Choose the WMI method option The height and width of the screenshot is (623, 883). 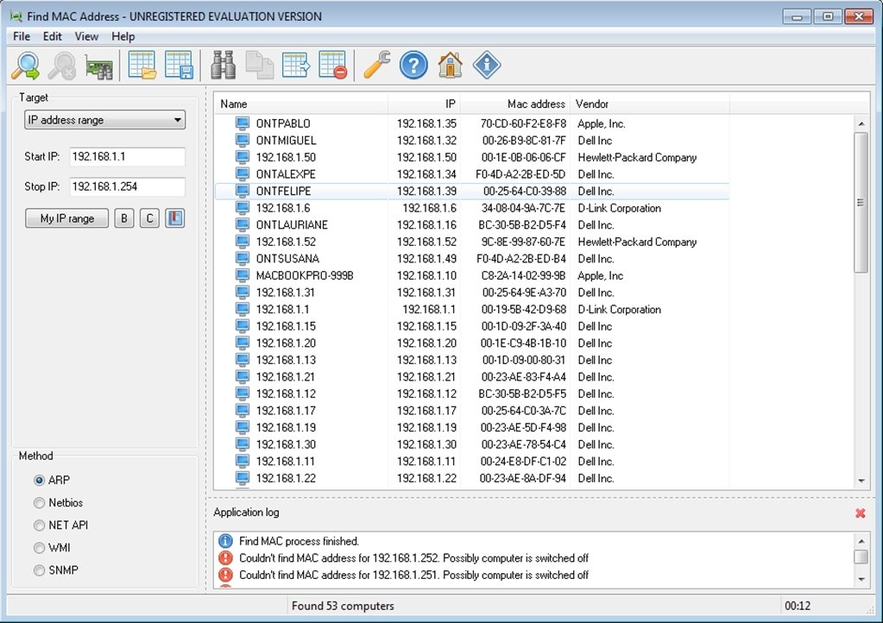tap(39, 548)
